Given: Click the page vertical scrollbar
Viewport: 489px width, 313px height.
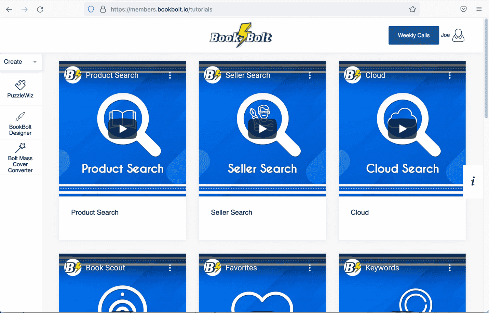Looking at the screenshot, I should (x=486, y=68).
